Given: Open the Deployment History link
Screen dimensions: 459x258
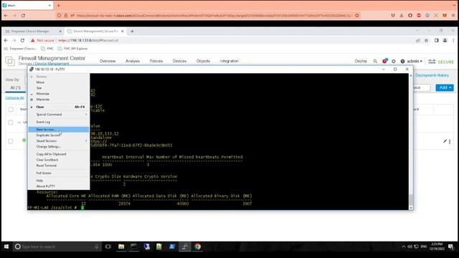Looking at the screenshot, I should [x=432, y=75].
